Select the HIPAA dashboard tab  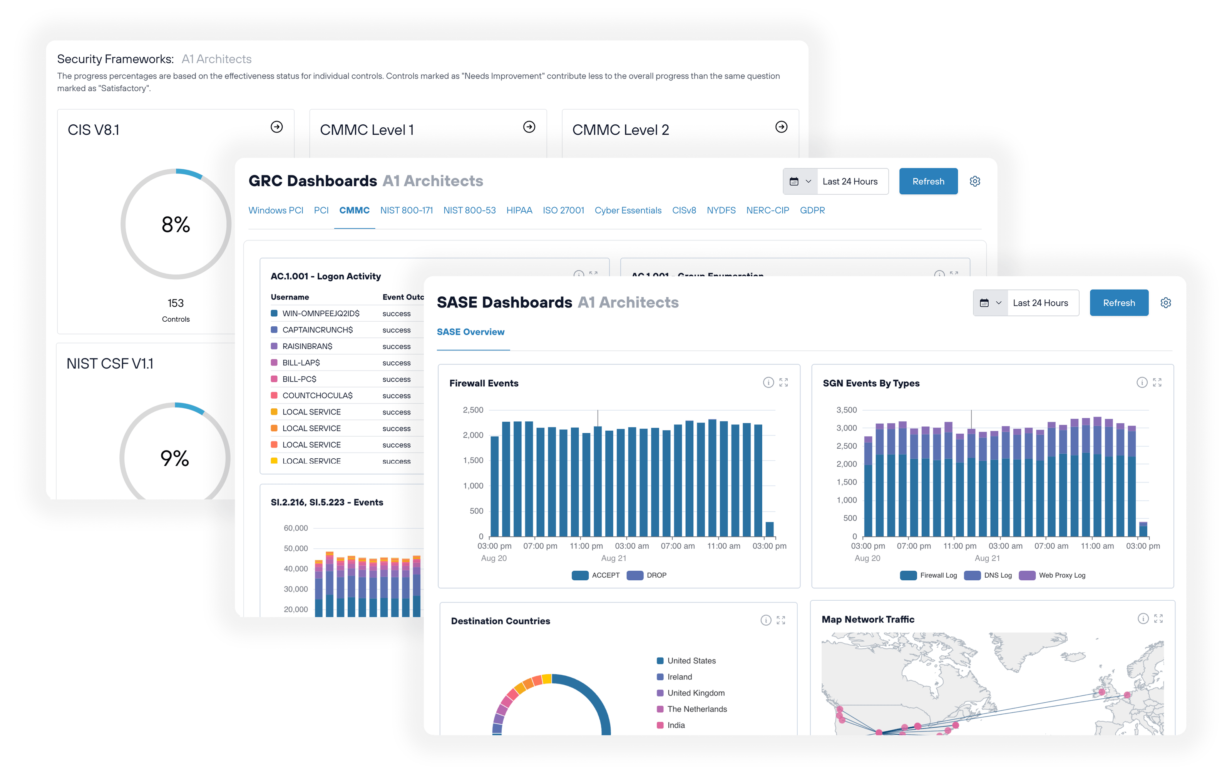pyautogui.click(x=519, y=210)
